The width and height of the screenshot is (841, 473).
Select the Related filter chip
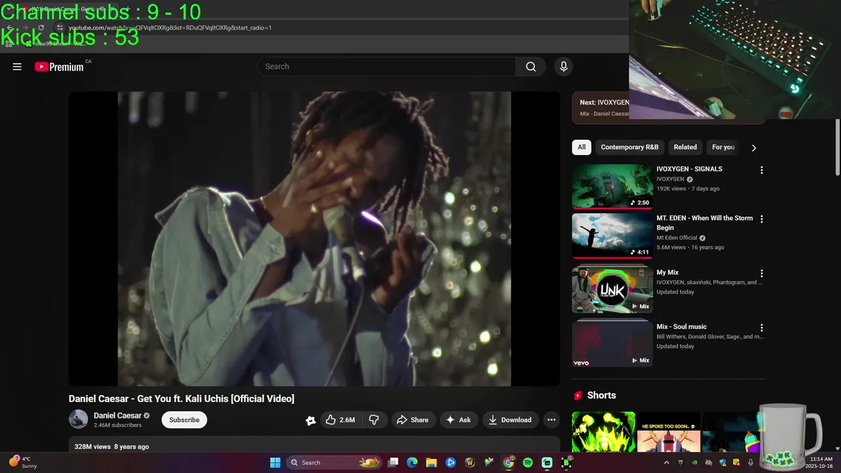685,147
